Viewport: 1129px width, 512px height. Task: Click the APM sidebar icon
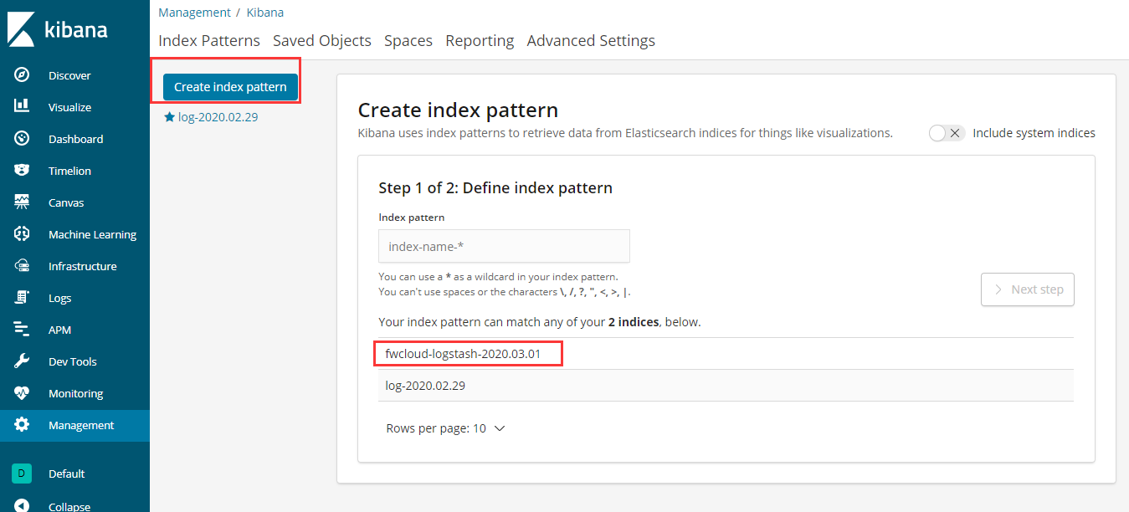pyautogui.click(x=22, y=330)
